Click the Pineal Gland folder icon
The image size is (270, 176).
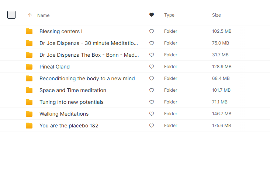pos(29,67)
